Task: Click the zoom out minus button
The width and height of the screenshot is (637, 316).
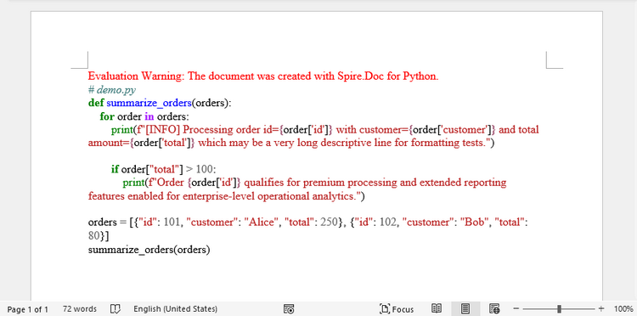Action: 516,308
